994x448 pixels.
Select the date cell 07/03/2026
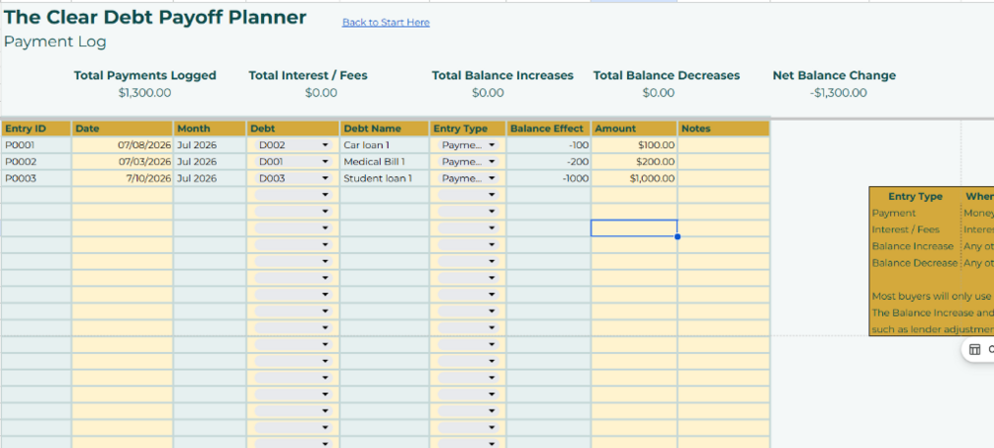123,161
